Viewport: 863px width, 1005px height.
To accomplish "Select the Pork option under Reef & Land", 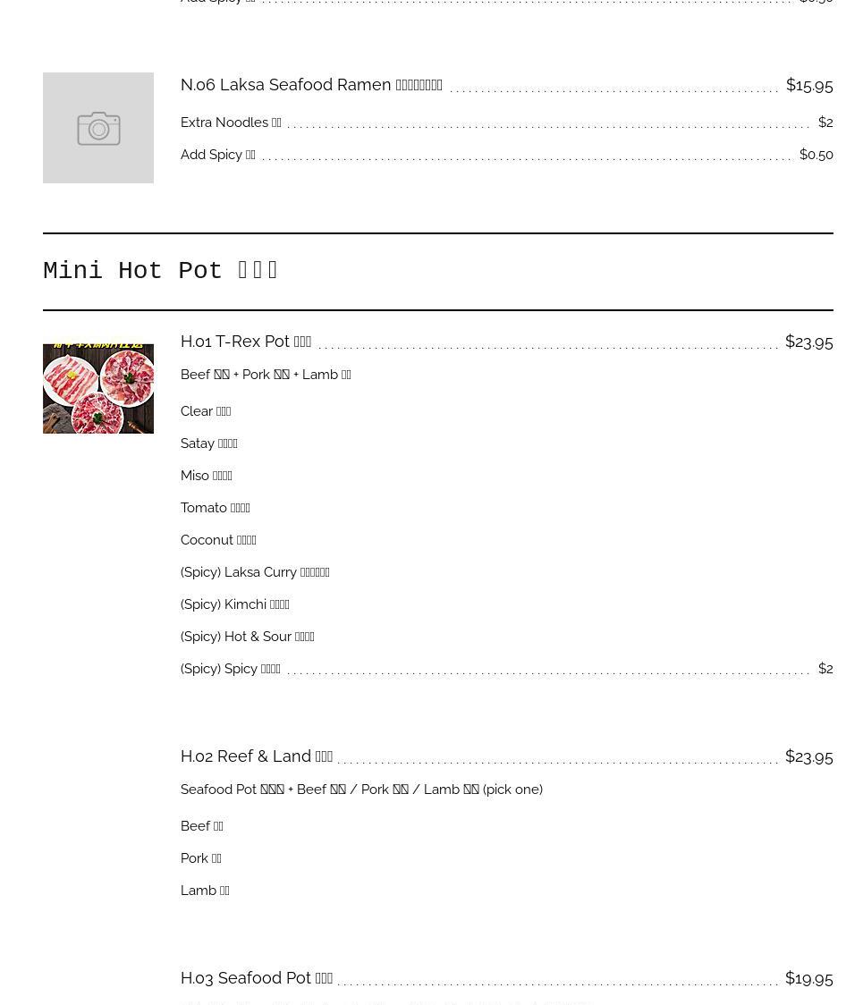I will [x=201, y=858].
